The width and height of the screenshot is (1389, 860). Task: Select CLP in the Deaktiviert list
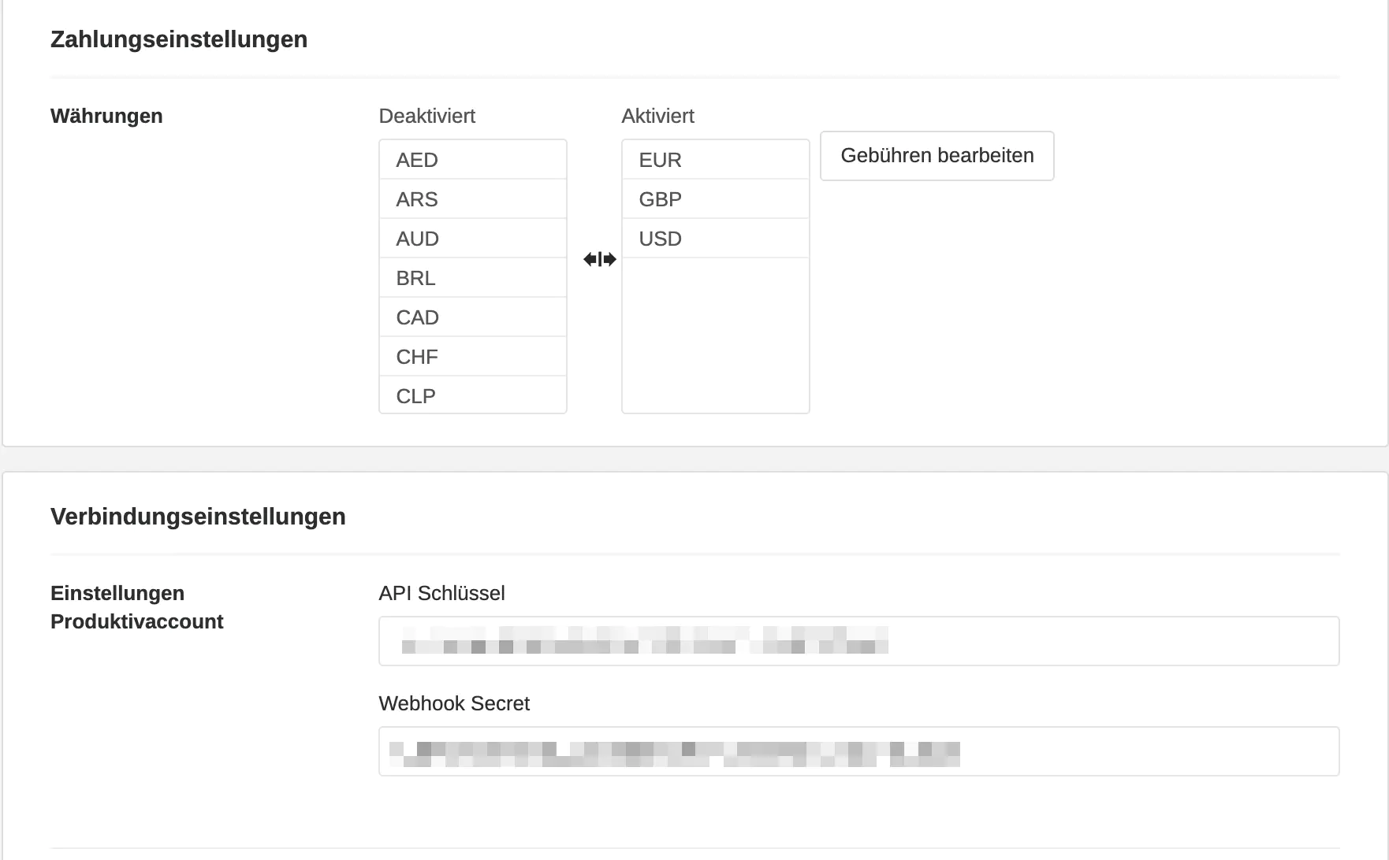click(472, 395)
